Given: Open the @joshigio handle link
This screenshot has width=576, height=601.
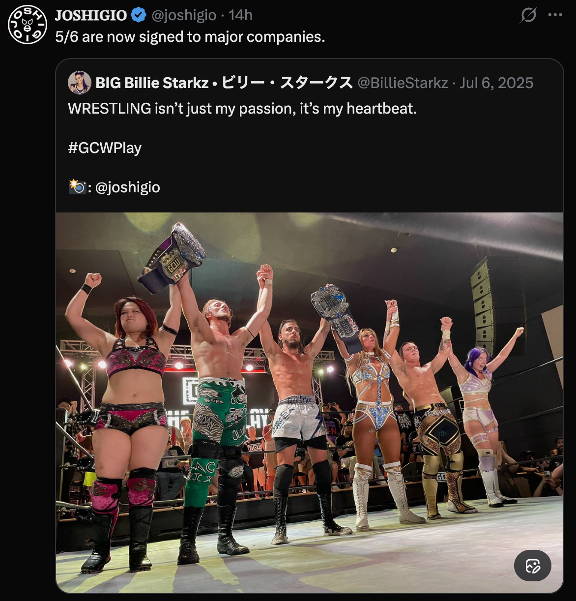Looking at the screenshot, I should 184,15.
